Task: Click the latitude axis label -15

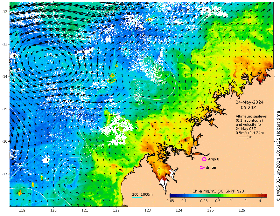Action: tap(5, 109)
